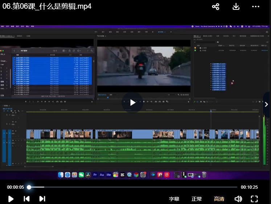Open the 高清 video quality menu
271x204 pixels.
coord(219,199)
